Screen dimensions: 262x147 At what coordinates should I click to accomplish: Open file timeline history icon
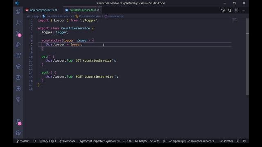coord(223,10)
